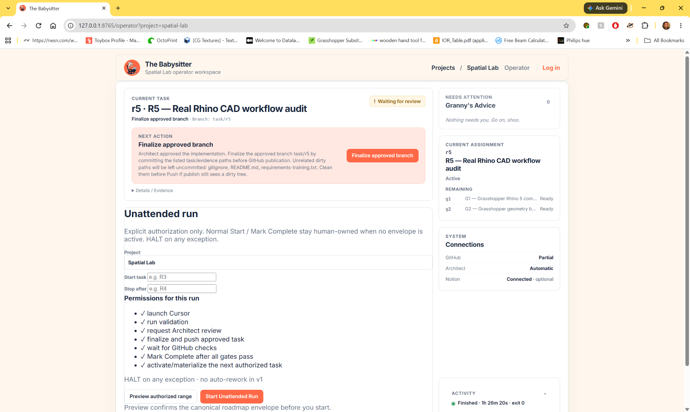690x412 pixels.
Task: Click the page vertical scrollbar
Action: (x=687, y=211)
